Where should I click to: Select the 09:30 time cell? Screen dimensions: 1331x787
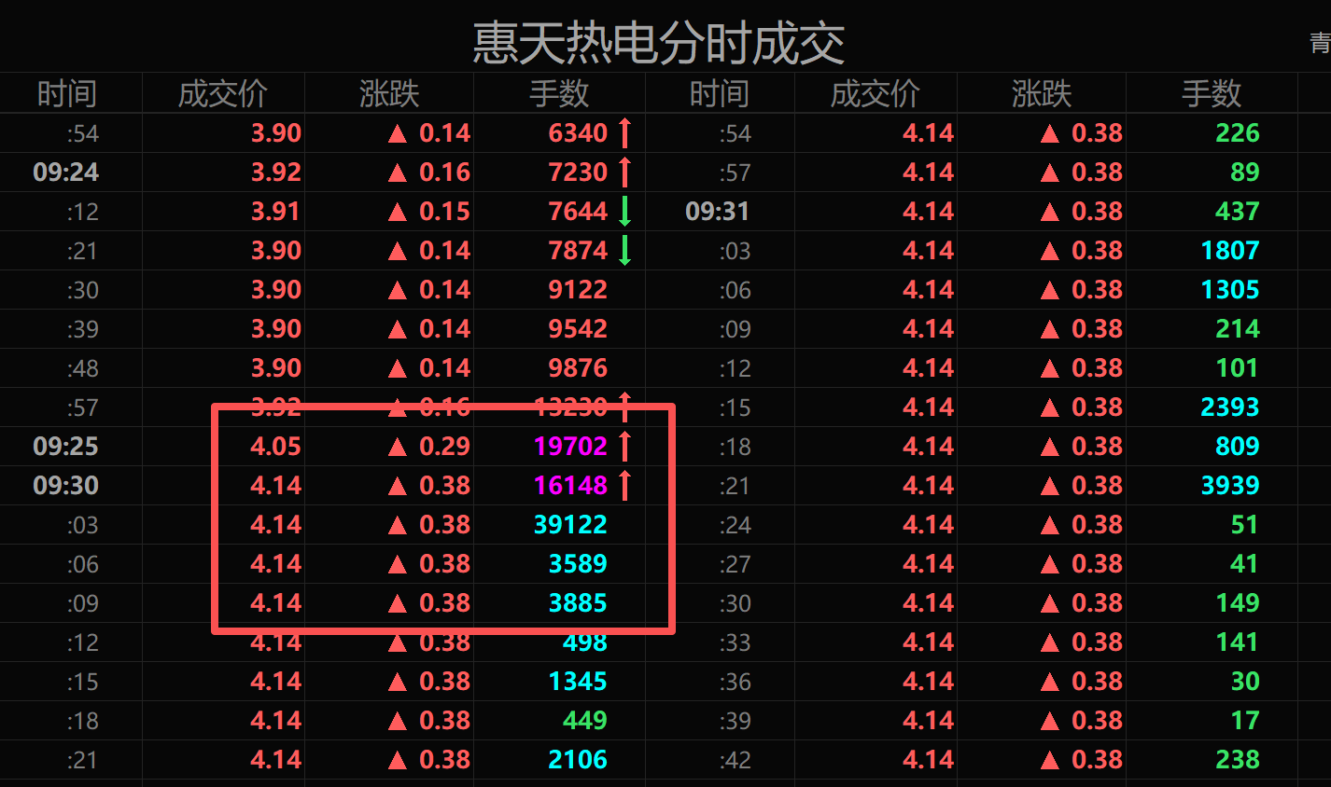pos(66,486)
